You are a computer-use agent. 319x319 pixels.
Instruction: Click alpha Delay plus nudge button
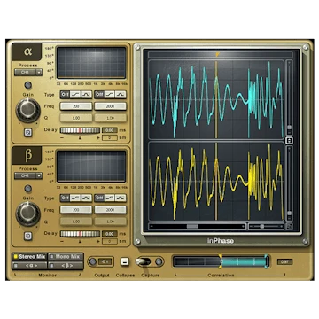(x=97, y=138)
